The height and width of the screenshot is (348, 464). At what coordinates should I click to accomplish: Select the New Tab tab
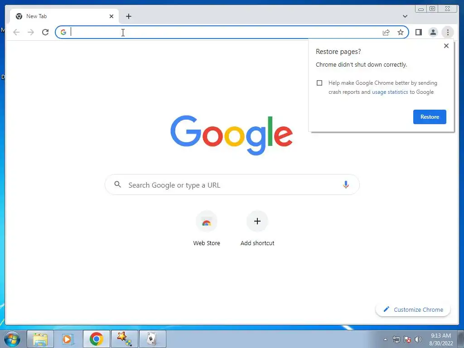pos(64,16)
